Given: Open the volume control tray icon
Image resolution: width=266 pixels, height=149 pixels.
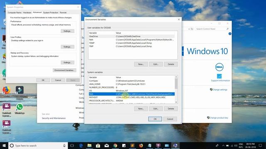Looking at the screenshot, I should coord(236,145).
